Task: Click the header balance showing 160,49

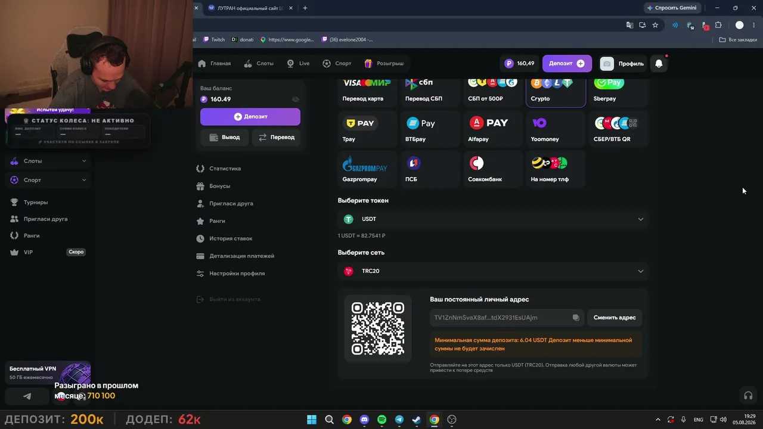Action: [x=519, y=63]
